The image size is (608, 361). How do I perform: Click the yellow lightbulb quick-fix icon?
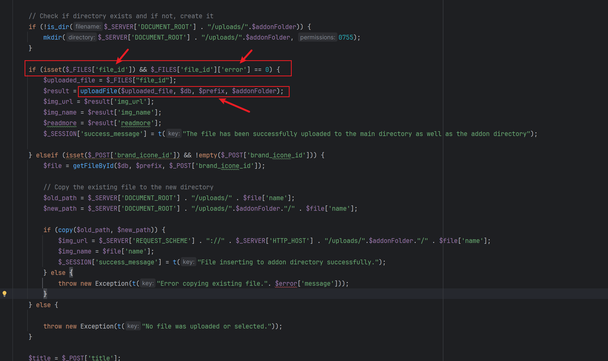coord(4,293)
